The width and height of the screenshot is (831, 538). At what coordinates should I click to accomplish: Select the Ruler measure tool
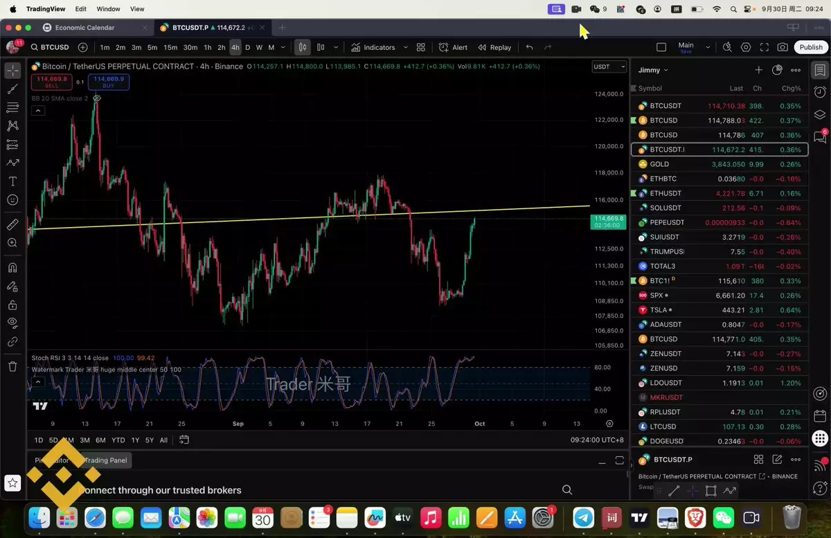pyautogui.click(x=12, y=224)
